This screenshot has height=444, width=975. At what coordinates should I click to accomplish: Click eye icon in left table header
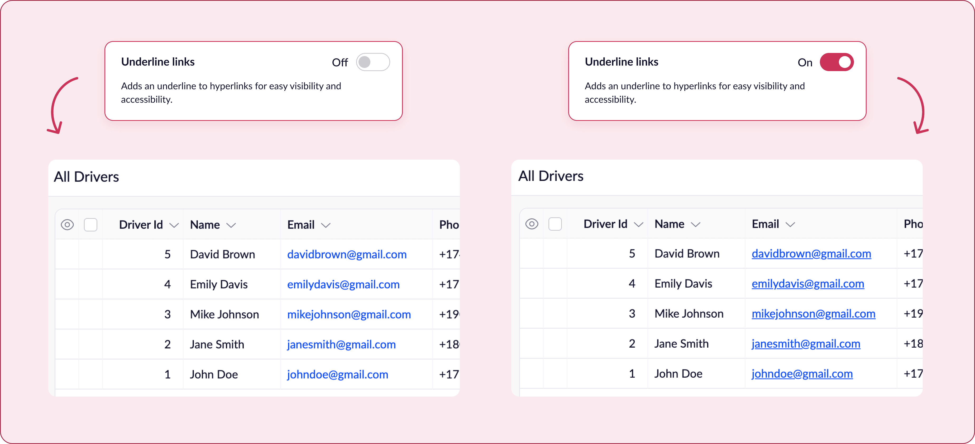click(67, 225)
